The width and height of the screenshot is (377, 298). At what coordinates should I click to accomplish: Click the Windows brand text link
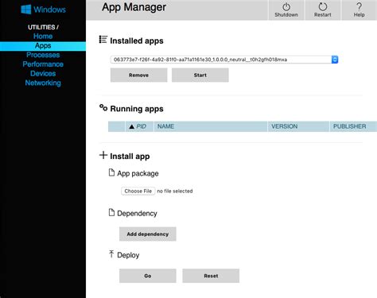pyautogui.click(x=50, y=10)
